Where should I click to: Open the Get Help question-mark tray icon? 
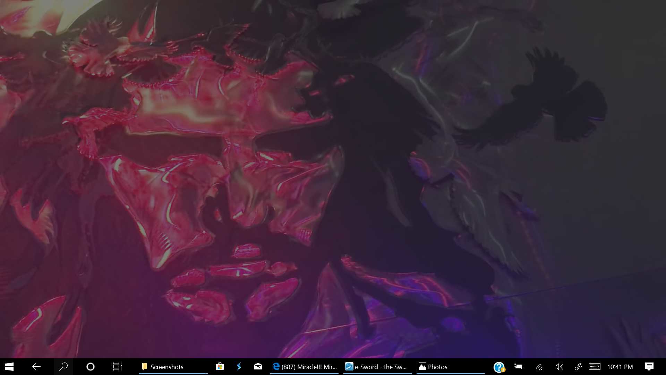click(499, 367)
